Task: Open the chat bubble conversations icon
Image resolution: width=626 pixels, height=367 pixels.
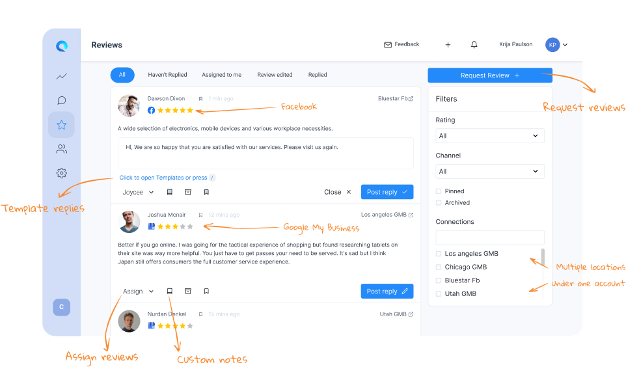Action: click(61, 100)
